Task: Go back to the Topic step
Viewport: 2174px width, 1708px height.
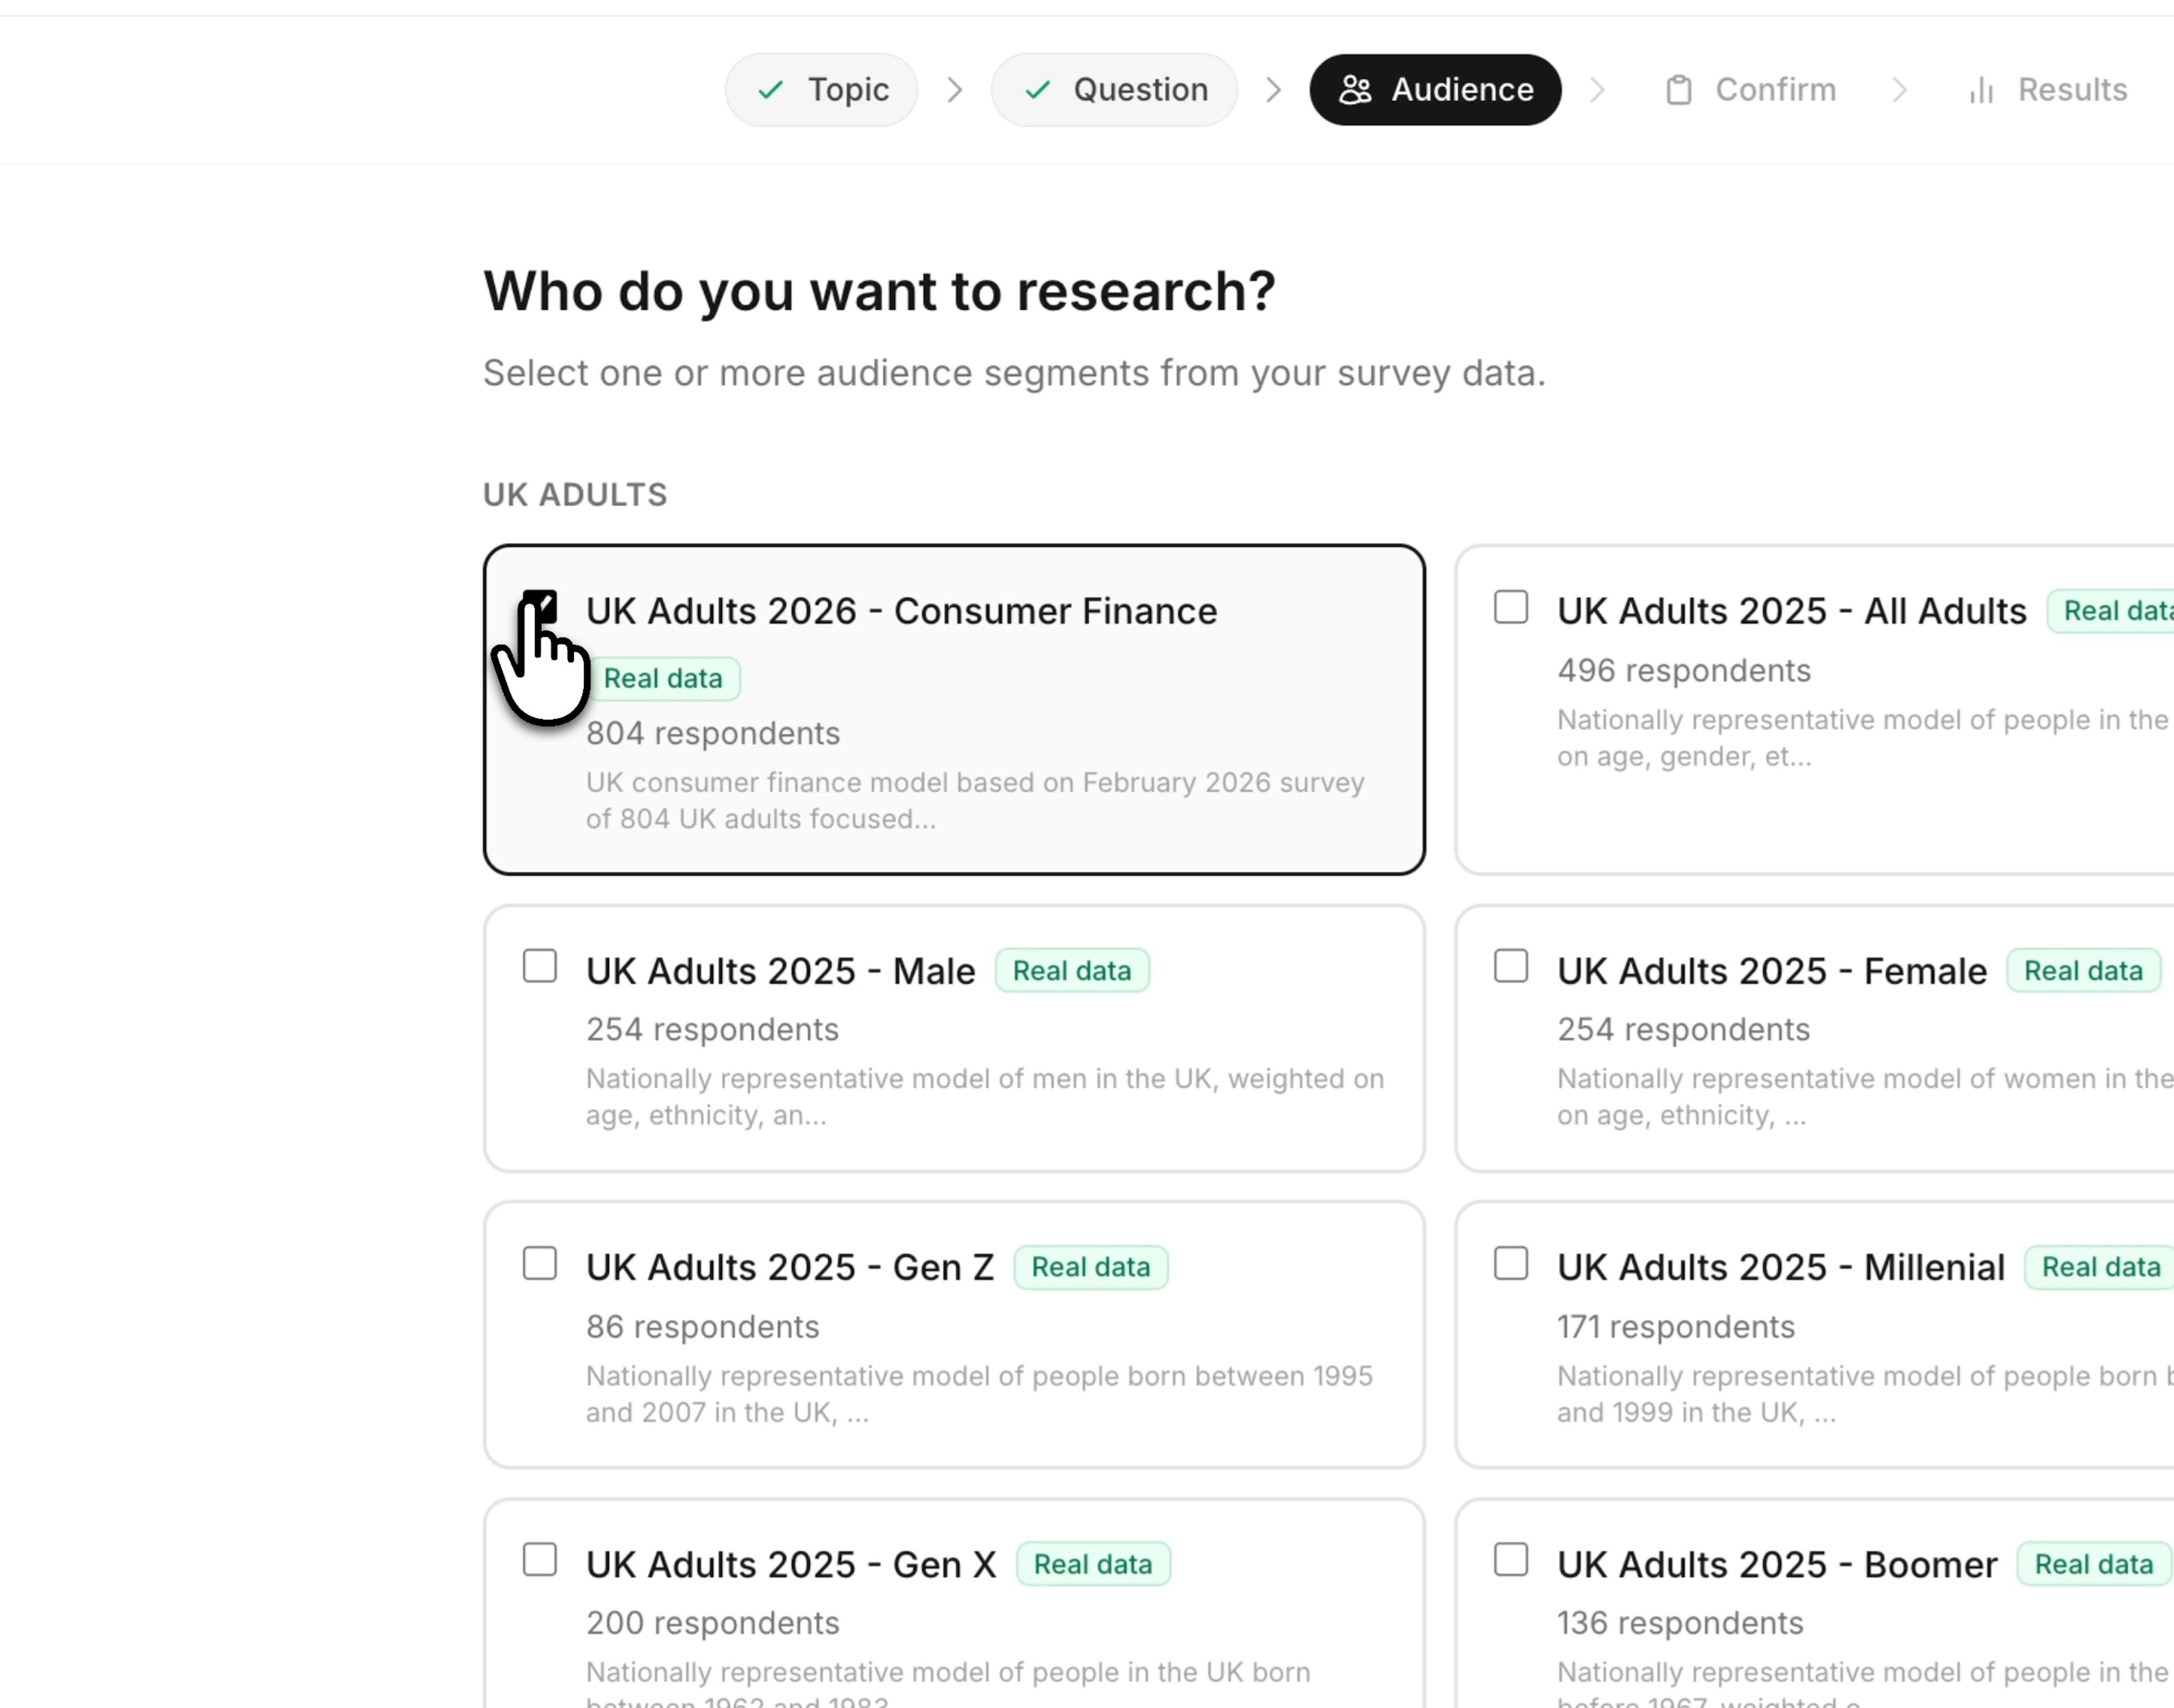Action: pyautogui.click(x=821, y=90)
